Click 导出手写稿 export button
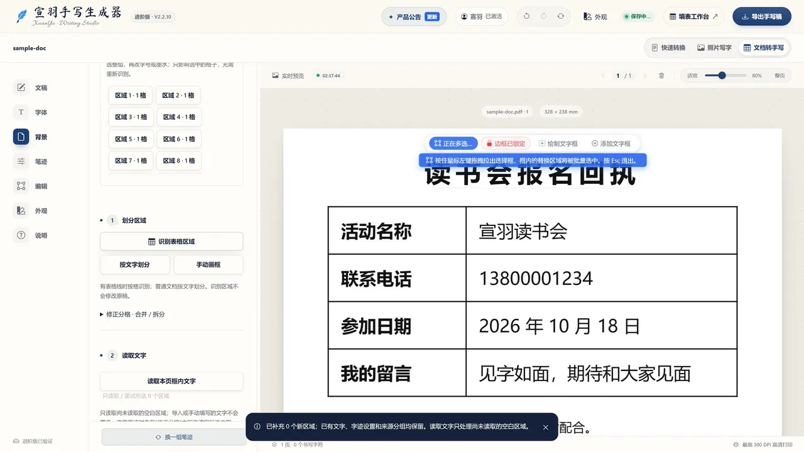 pyautogui.click(x=762, y=16)
